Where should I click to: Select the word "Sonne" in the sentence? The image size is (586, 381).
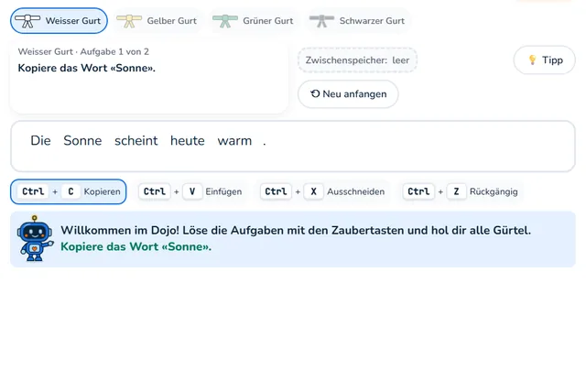pos(82,140)
